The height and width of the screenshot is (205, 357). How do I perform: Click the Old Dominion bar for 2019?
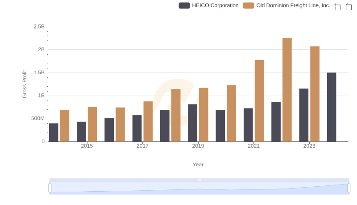(203, 115)
